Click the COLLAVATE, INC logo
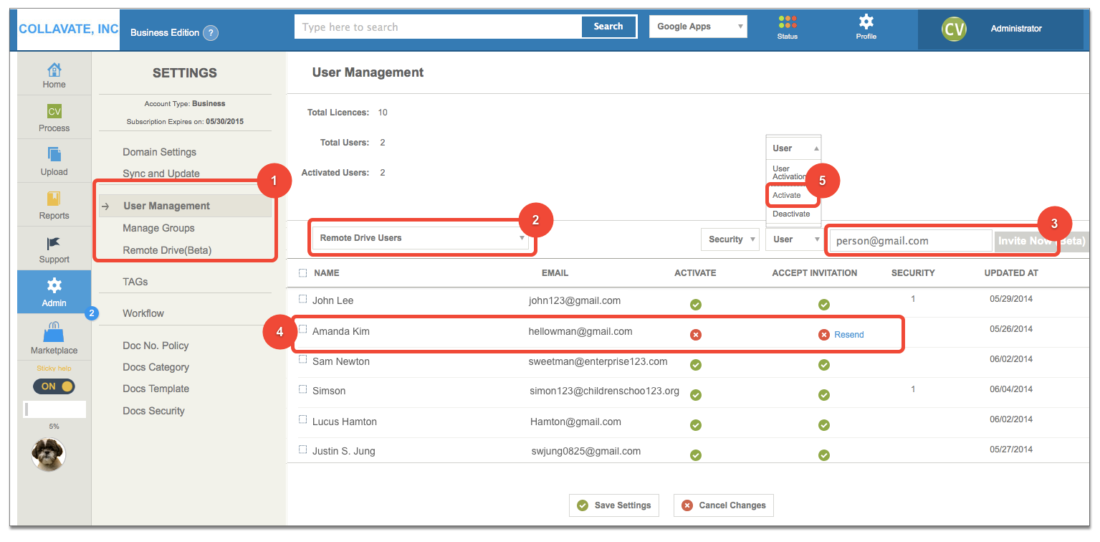This screenshot has height=542, width=1100. point(69,29)
